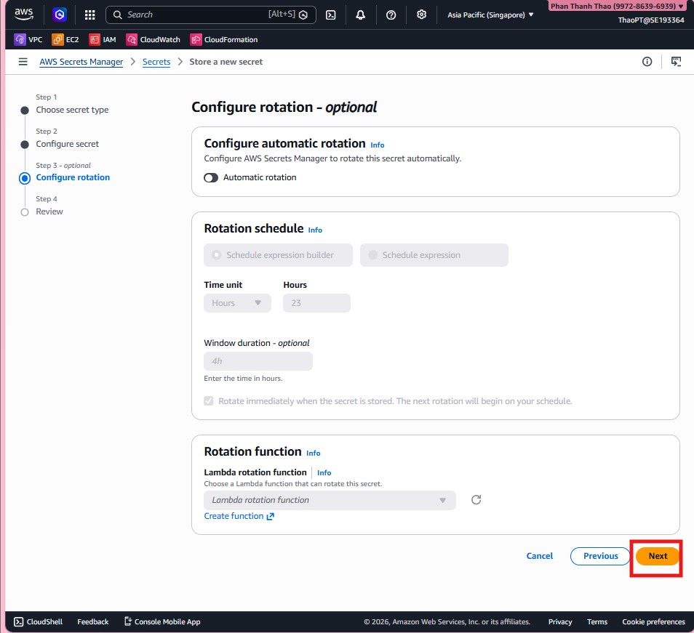Launch CloudShell from the top bar icon
This screenshot has height=633, width=694.
pyautogui.click(x=331, y=15)
